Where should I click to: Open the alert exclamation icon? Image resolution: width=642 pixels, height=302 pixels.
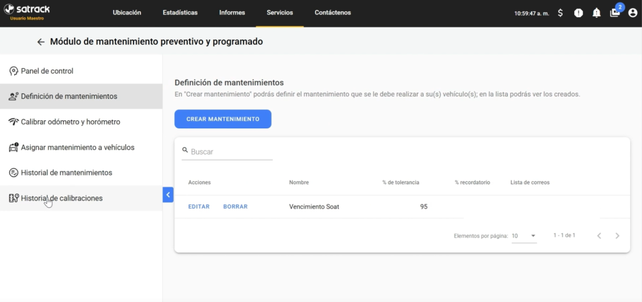pos(578,13)
